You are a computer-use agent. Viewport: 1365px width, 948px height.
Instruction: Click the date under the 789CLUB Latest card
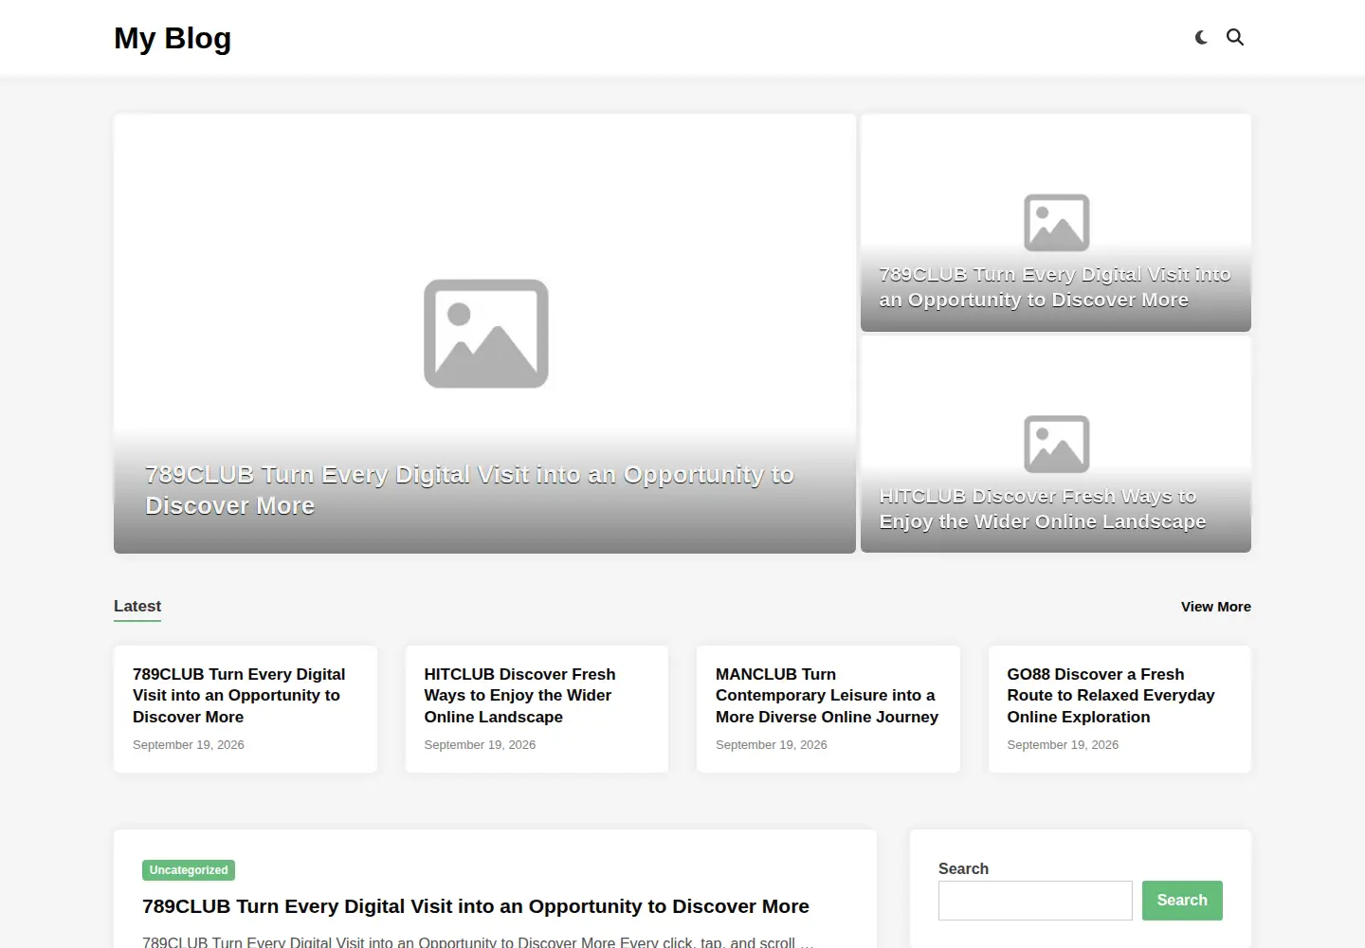click(x=189, y=745)
